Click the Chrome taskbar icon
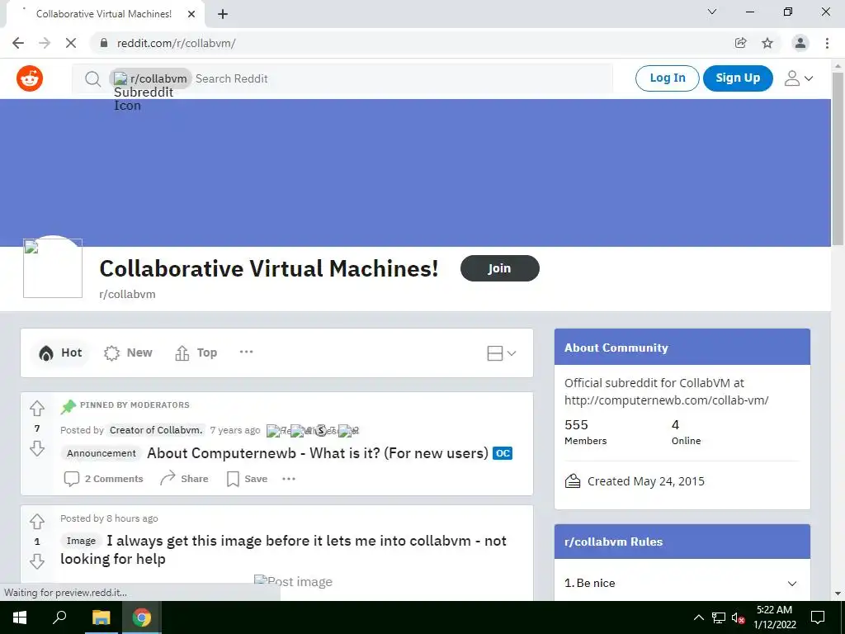845x634 pixels. 142,617
